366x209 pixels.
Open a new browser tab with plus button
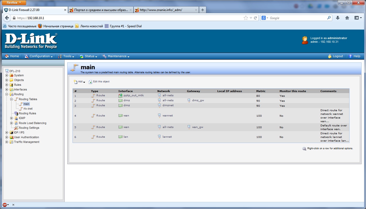coord(202,10)
